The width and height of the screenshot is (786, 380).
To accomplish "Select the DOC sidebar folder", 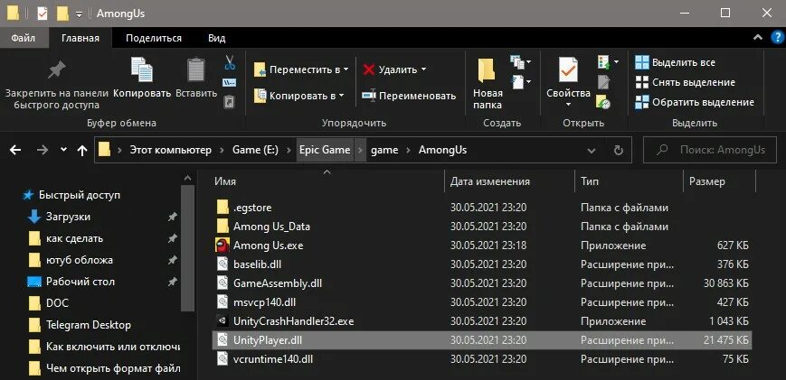I will (x=57, y=303).
